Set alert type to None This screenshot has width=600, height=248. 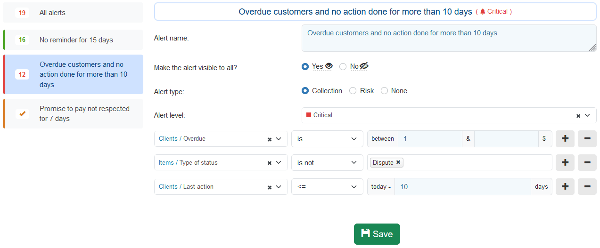[384, 91]
